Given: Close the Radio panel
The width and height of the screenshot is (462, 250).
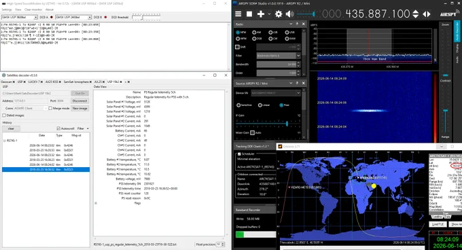Looking at the screenshot, I should [x=304, y=24].
